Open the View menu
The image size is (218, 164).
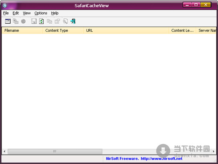tap(27, 13)
